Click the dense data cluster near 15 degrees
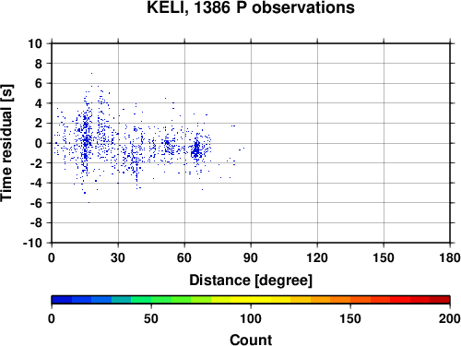 86,138
